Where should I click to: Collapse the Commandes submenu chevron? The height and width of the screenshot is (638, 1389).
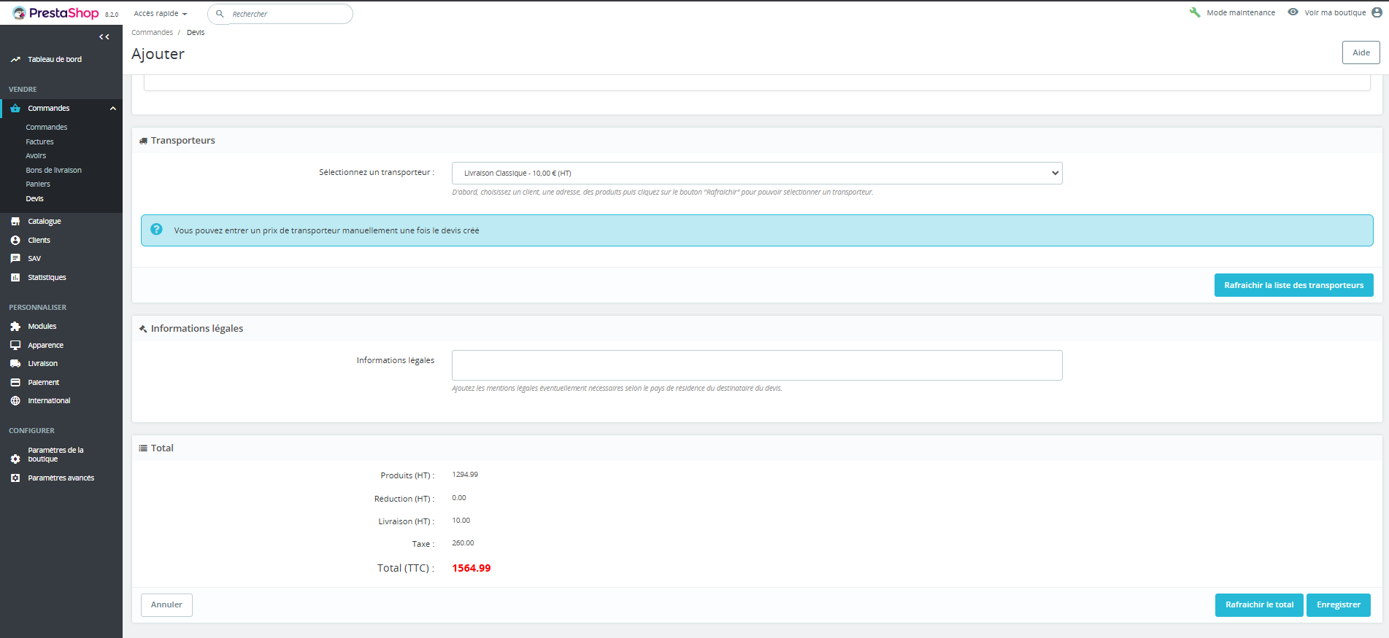coord(113,109)
